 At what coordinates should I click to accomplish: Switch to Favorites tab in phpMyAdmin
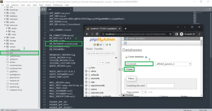tap(99, 49)
